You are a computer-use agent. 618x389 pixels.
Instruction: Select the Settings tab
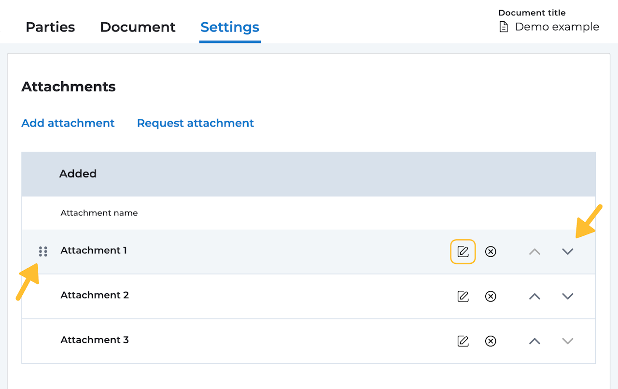coord(230,27)
